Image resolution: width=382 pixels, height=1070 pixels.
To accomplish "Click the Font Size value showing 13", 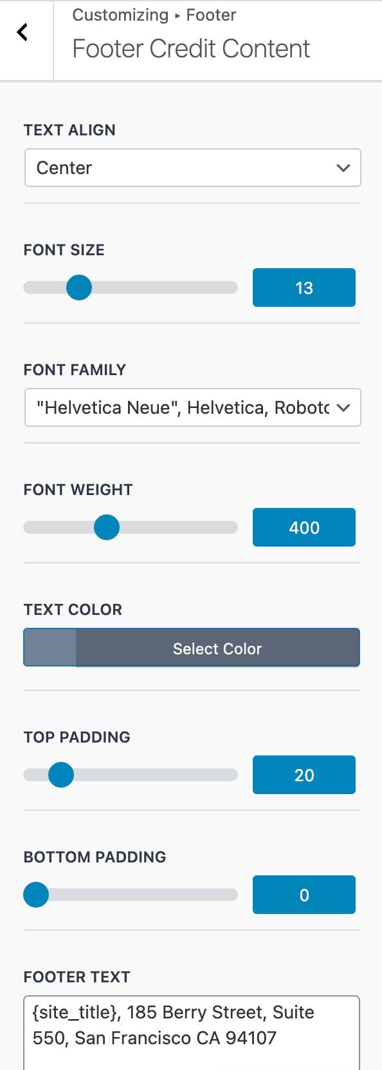I will tap(304, 287).
